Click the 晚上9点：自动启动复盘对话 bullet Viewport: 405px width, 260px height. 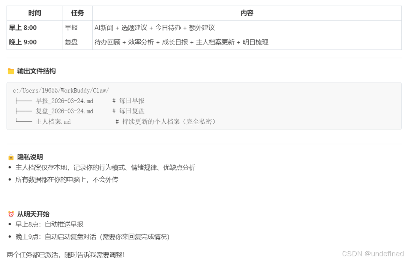point(93,237)
